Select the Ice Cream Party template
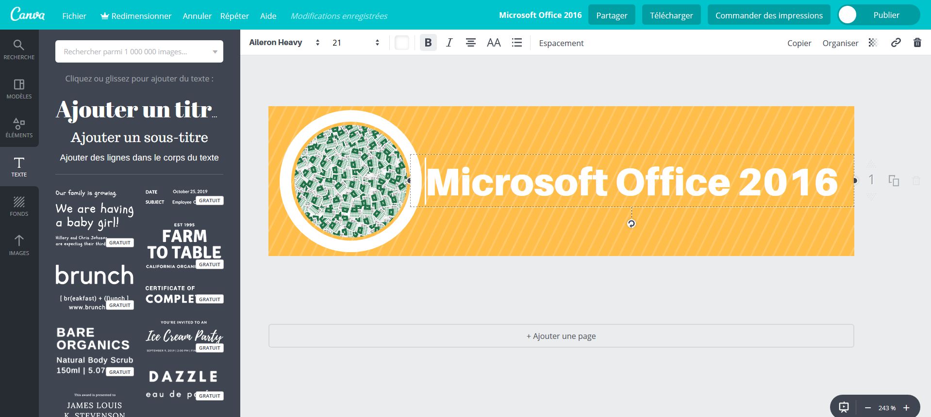This screenshot has height=417, width=931. point(184,336)
